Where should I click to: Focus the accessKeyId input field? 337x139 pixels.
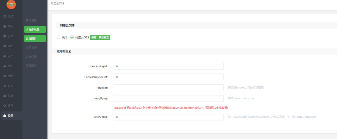pos(168,66)
